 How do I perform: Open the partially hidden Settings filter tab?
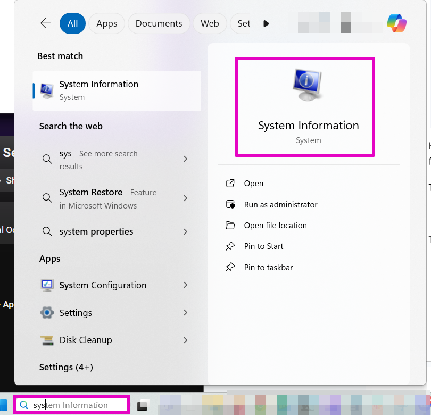click(x=240, y=23)
